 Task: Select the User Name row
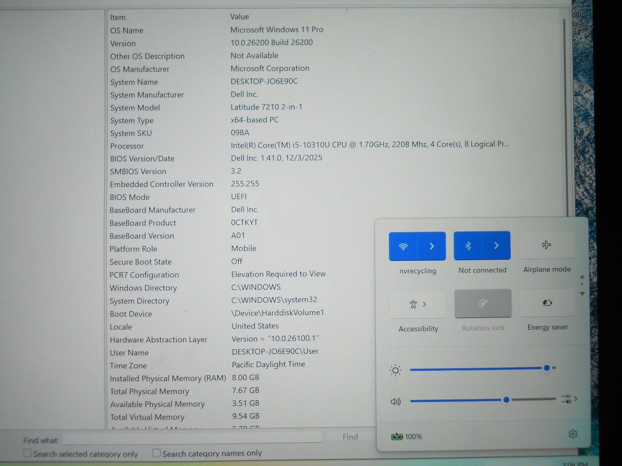coord(241,352)
